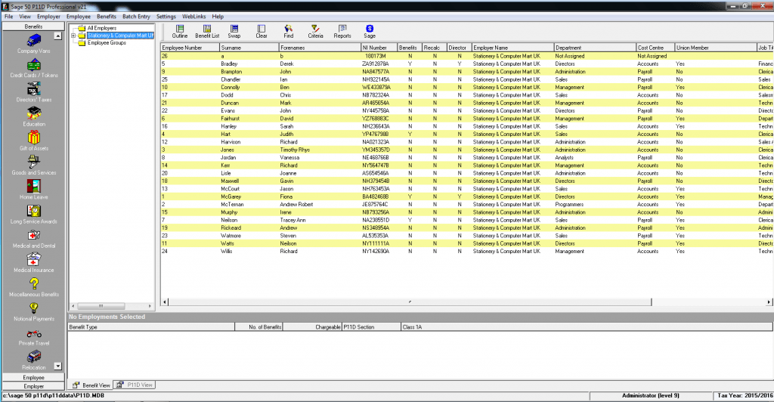Open the WebLinks menu
Image resolution: width=774 pixels, height=402 pixels.
(193, 17)
